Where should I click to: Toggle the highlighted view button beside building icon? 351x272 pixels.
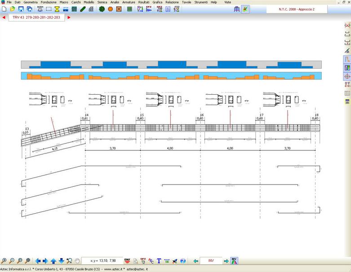tap(245, 9)
